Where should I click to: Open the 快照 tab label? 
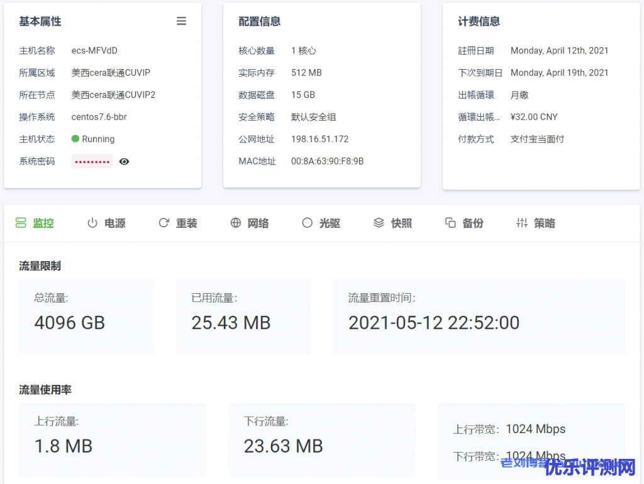coord(401,223)
